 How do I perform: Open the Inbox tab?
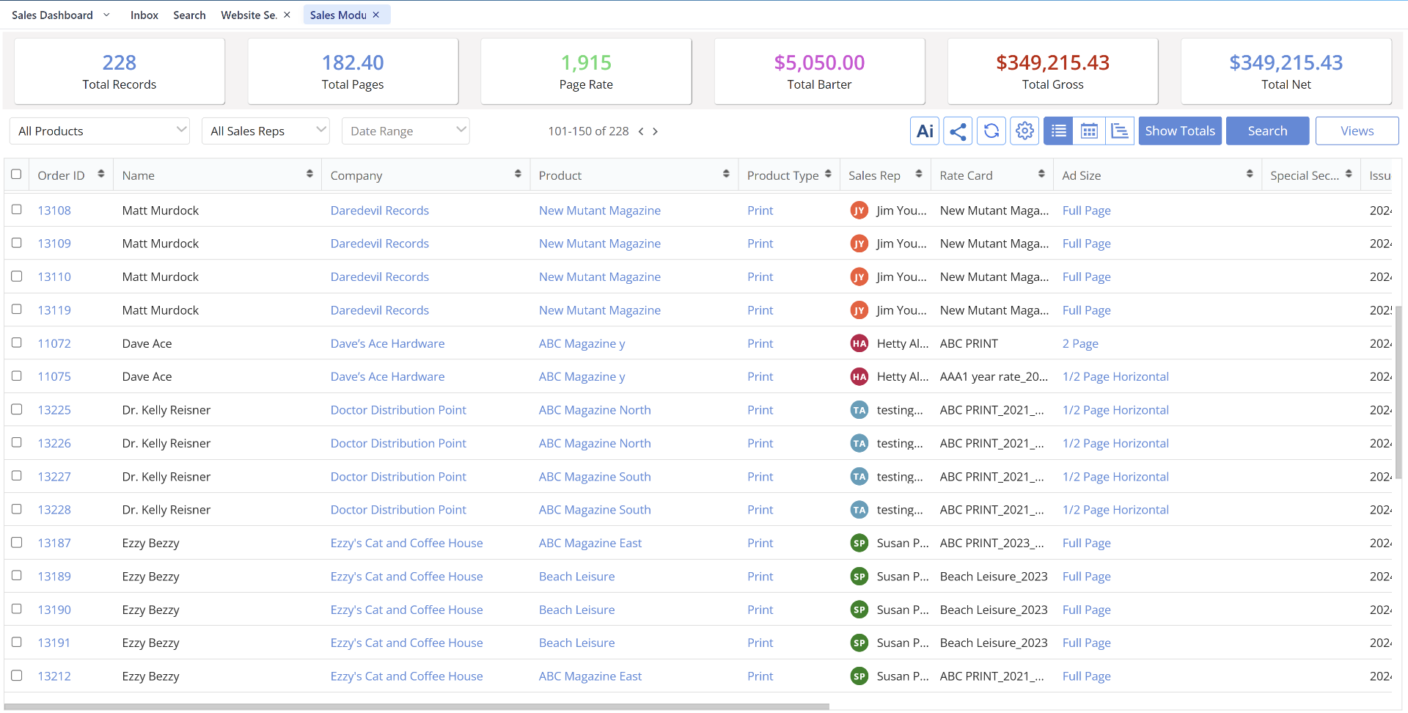point(144,15)
